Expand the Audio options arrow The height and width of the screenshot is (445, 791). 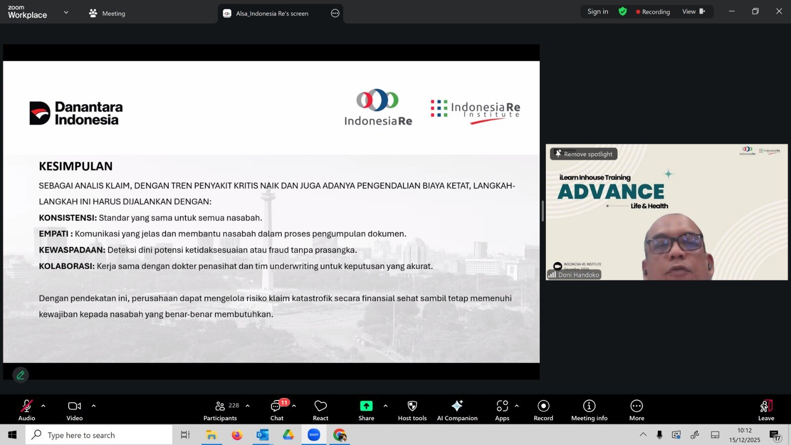44,406
